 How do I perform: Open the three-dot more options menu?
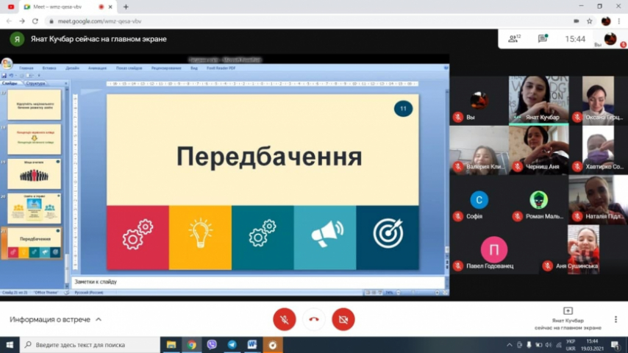615,319
